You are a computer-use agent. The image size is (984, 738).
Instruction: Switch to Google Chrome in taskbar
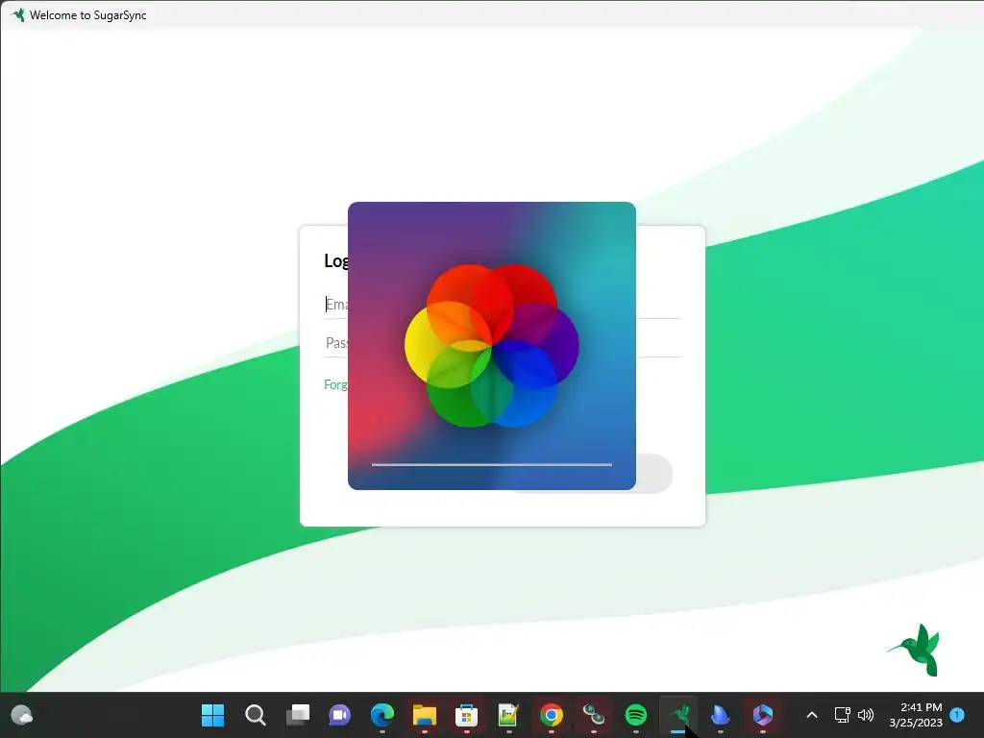551,715
